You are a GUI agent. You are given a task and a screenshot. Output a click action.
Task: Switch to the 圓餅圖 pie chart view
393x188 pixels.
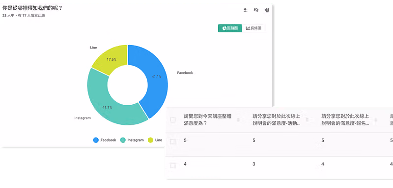(x=230, y=28)
